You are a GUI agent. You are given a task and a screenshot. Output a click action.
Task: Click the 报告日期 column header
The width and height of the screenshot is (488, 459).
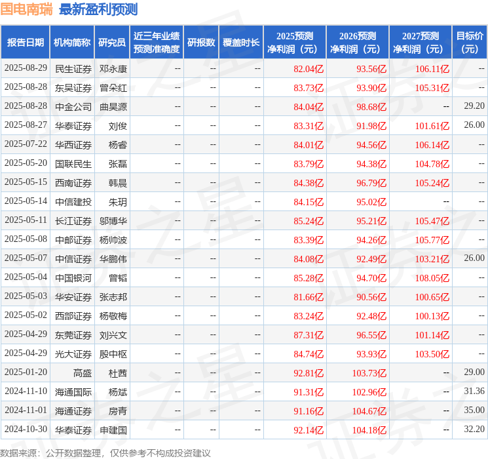tap(25, 43)
